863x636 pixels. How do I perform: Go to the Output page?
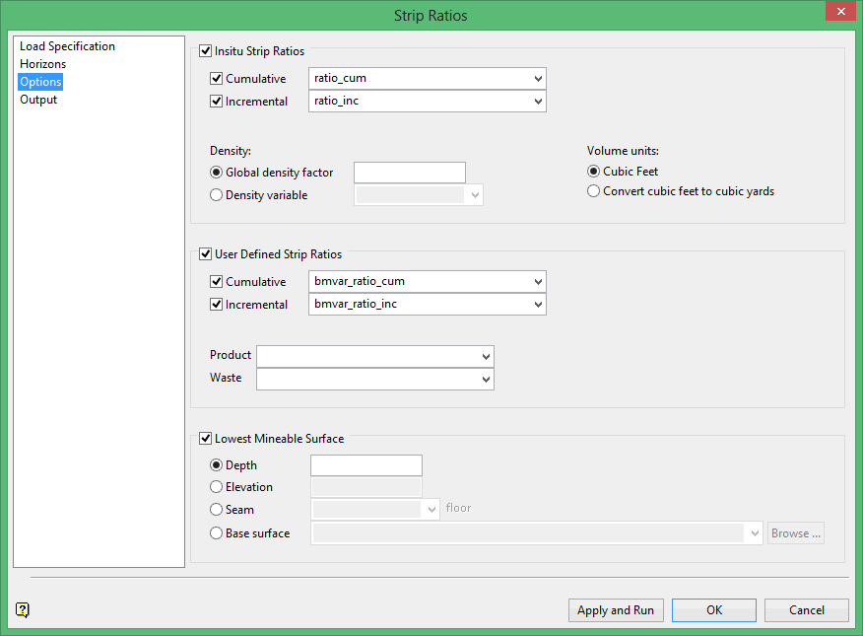tap(38, 100)
